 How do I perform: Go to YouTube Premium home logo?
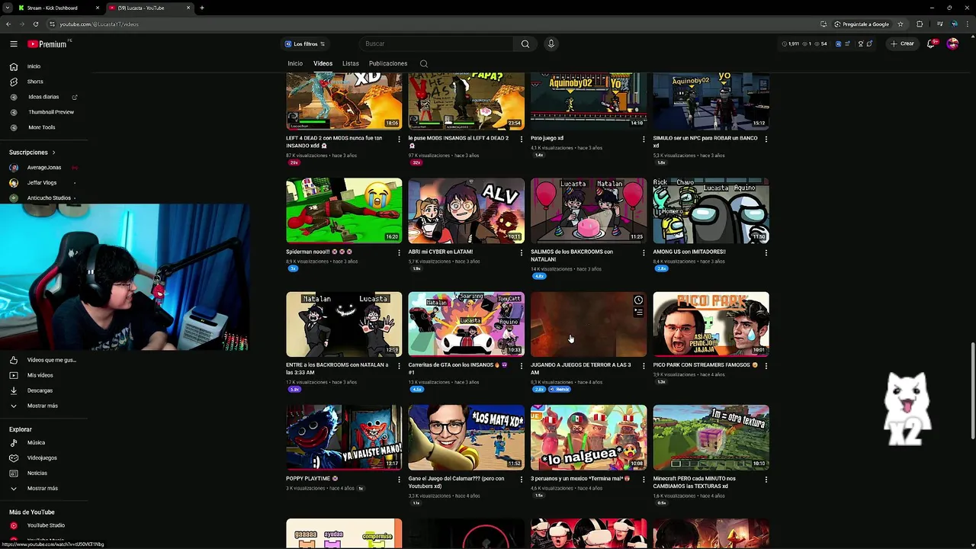(x=48, y=44)
